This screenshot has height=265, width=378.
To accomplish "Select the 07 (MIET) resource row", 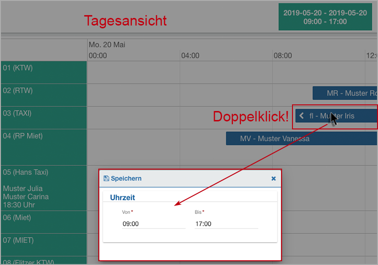I will coord(43,245).
